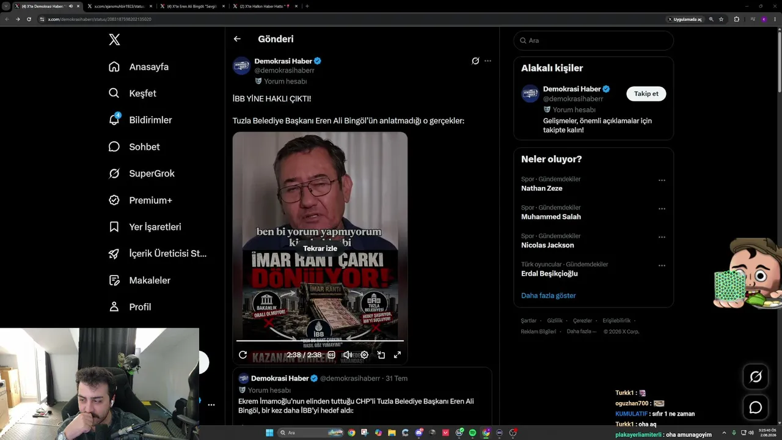Image resolution: width=782 pixels, height=440 pixels.
Task: Click the Grok icon on the post header
Action: pos(475,61)
